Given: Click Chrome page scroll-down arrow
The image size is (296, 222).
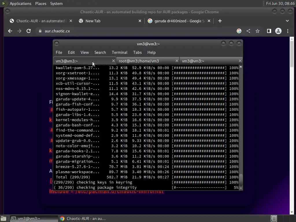Looking at the screenshot, I should (292, 212).
